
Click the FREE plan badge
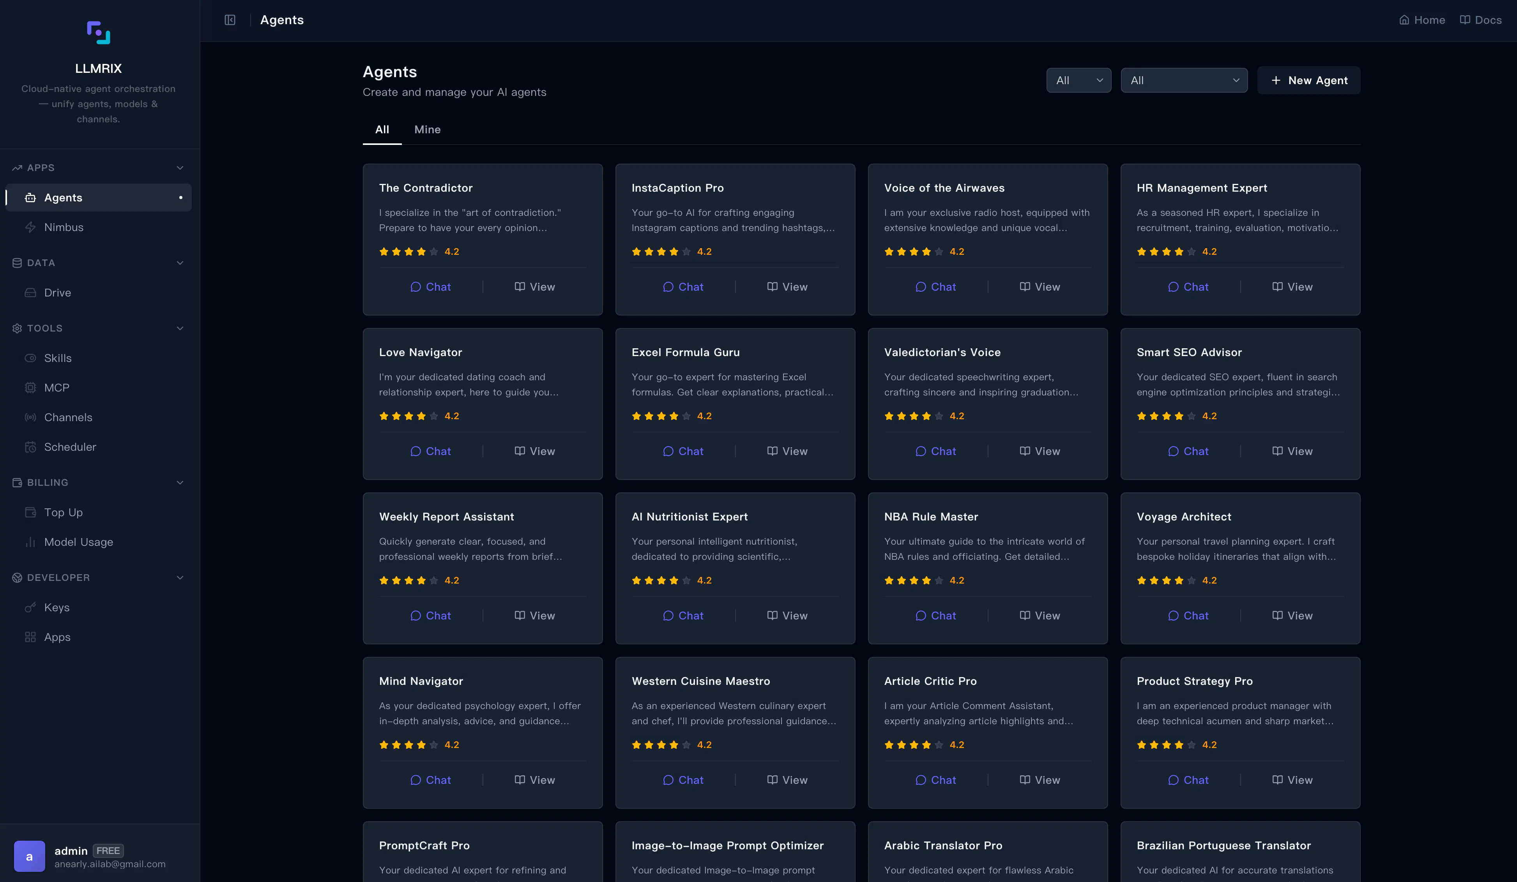pos(108,850)
